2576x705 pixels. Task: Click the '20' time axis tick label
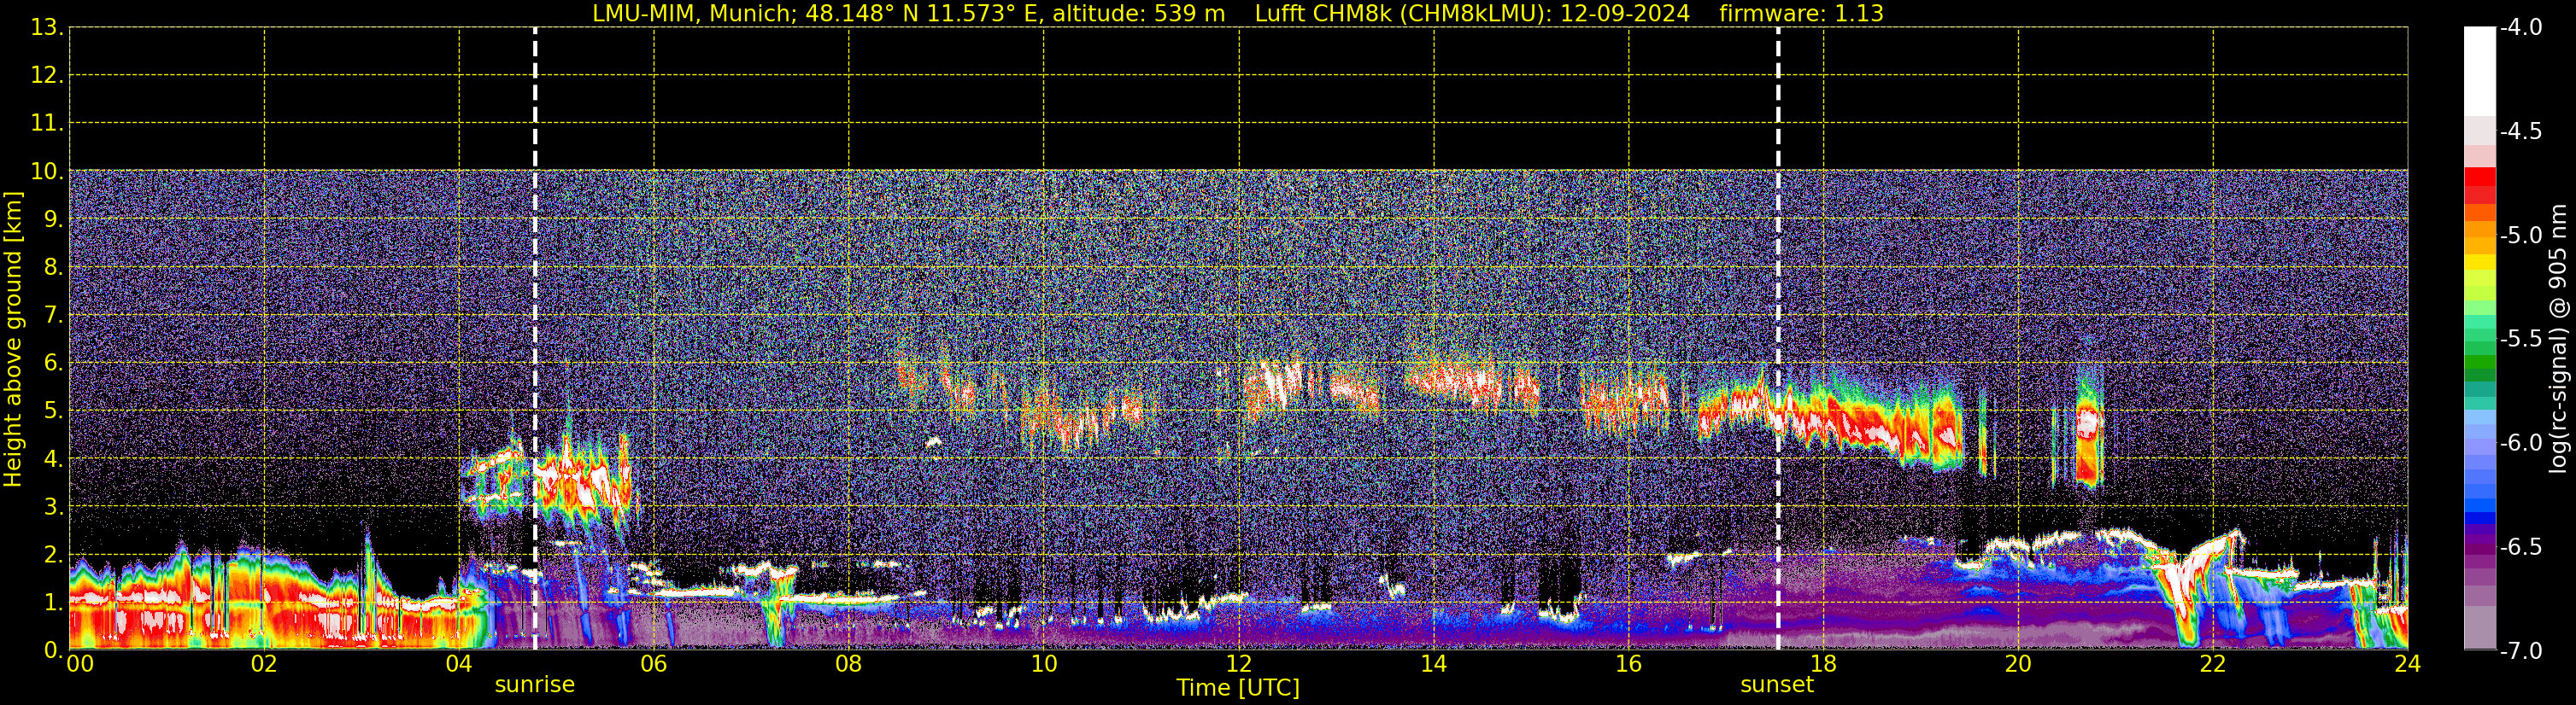[x=2018, y=664]
